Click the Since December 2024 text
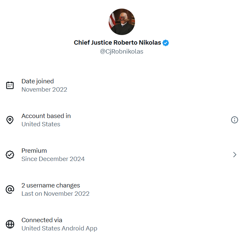244x242 pixels. (53, 159)
